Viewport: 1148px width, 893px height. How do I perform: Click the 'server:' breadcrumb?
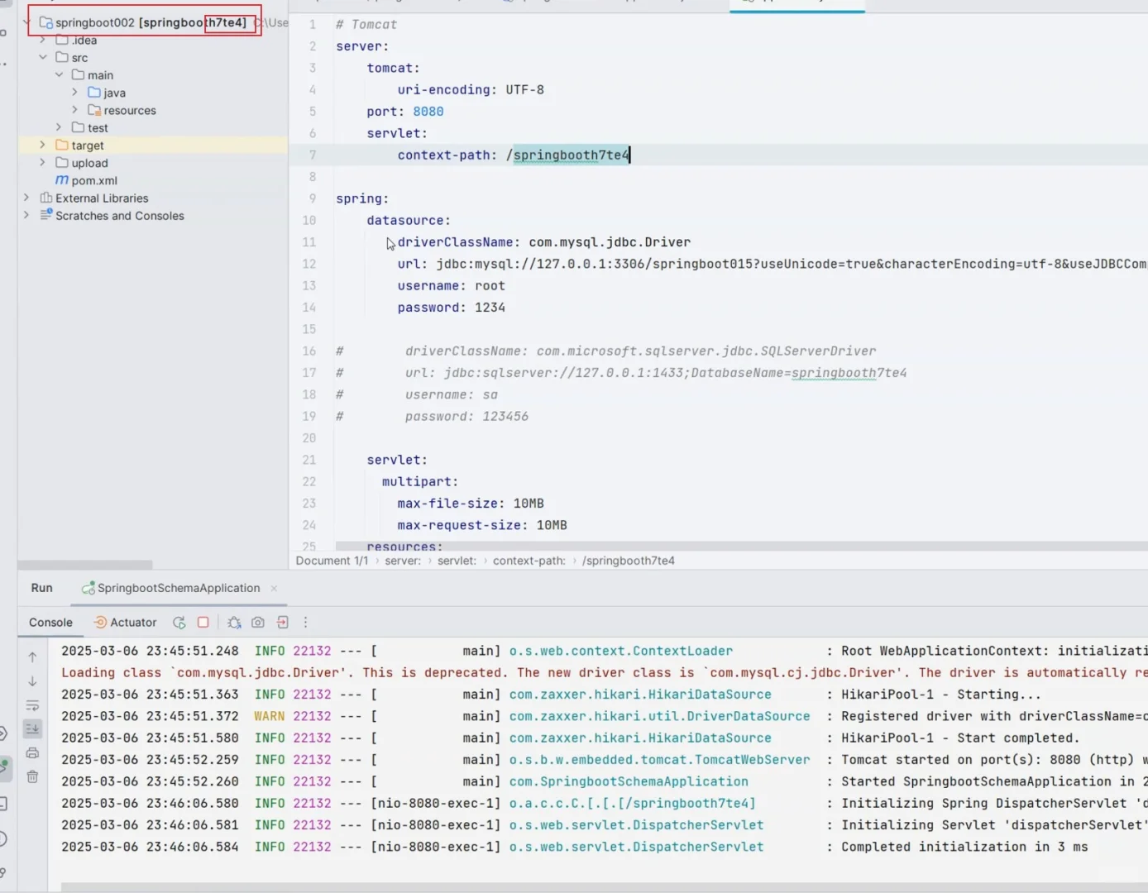[x=403, y=561]
